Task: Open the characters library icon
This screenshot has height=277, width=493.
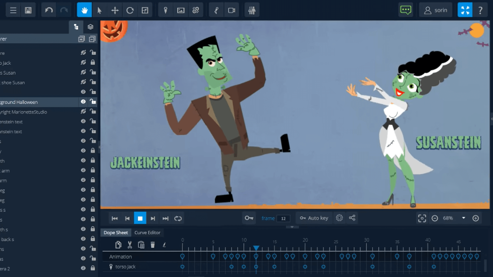Action: pyautogui.click(x=252, y=10)
